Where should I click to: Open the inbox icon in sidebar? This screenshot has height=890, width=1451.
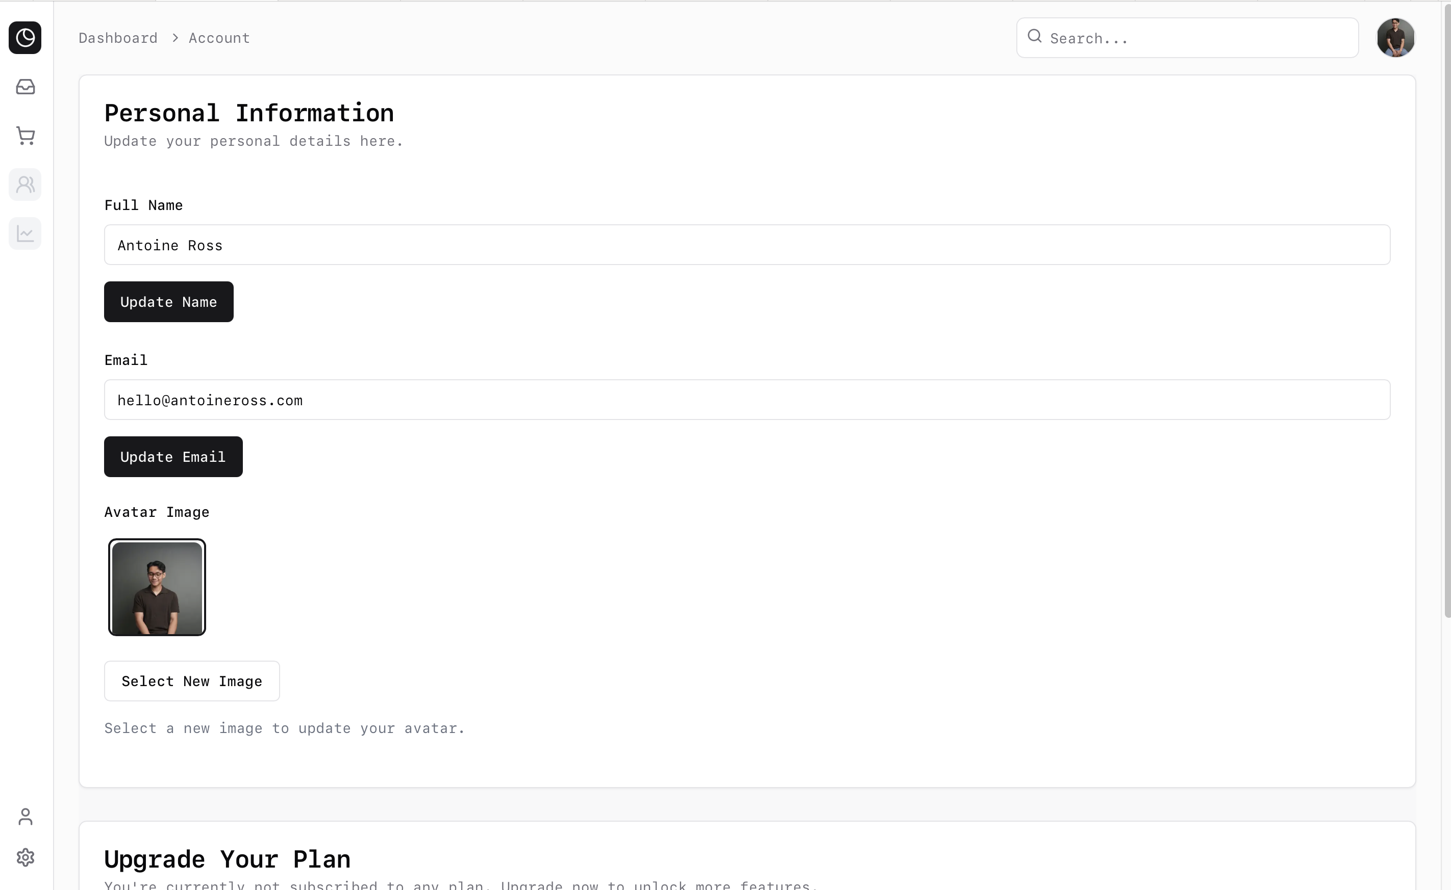point(24,87)
